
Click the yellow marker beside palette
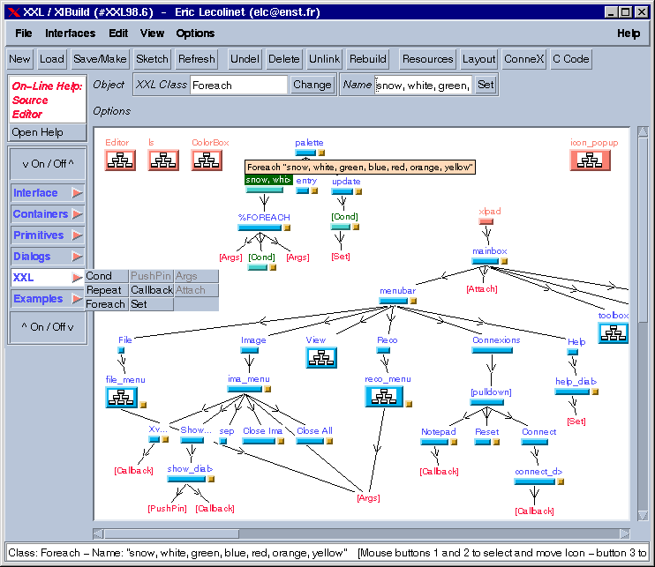(321, 153)
